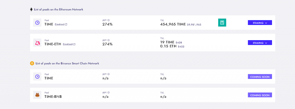Click APY info icon in Binance TIME pool
295x109 pixels.
[x=109, y=74]
